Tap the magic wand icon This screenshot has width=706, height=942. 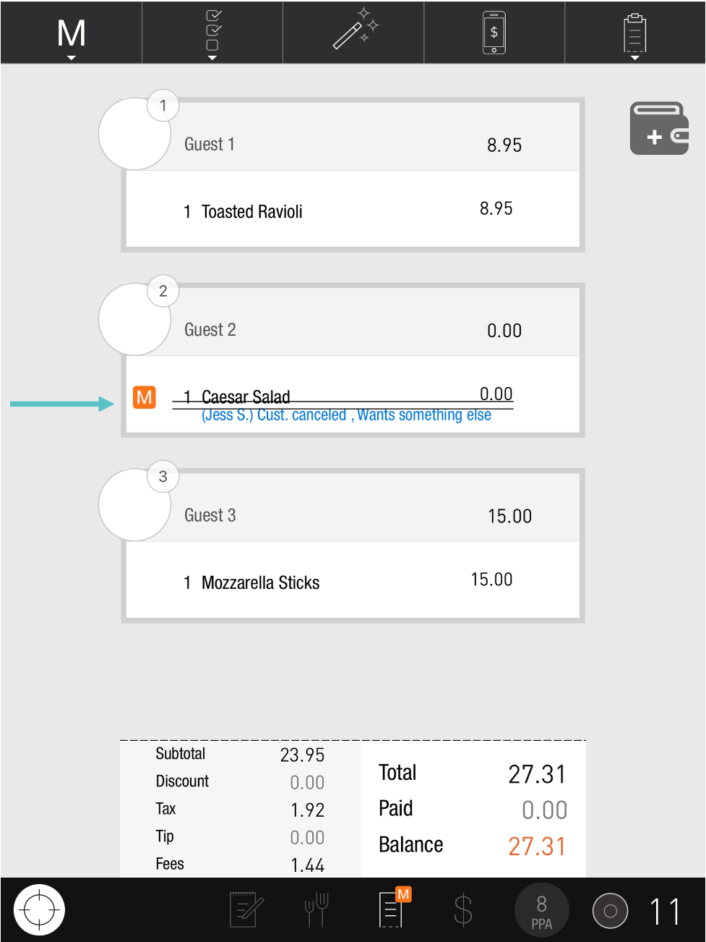click(354, 32)
